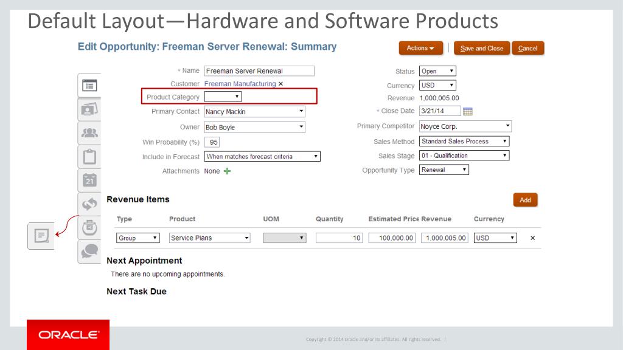Open the UOM dropdown
This screenshot has height=350, width=623.
click(x=285, y=238)
